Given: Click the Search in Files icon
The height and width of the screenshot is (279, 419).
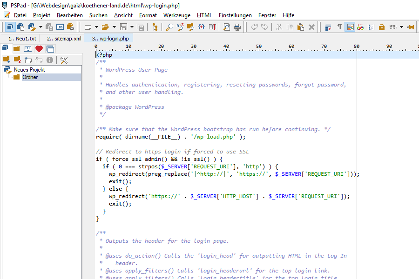Looking at the screenshot, I should (190, 27).
